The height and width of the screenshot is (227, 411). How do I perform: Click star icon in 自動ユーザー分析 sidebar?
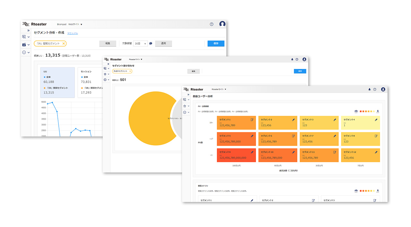(x=185, y=106)
